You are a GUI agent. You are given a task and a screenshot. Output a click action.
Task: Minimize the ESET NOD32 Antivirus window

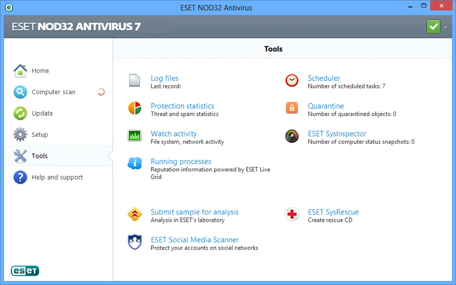410,7
